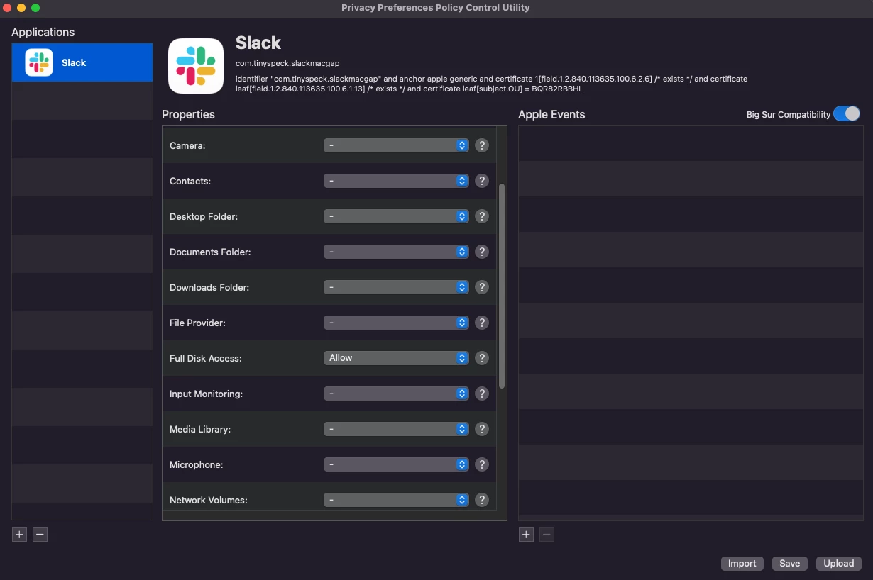Open the Media Library permission dropdown

coord(396,429)
